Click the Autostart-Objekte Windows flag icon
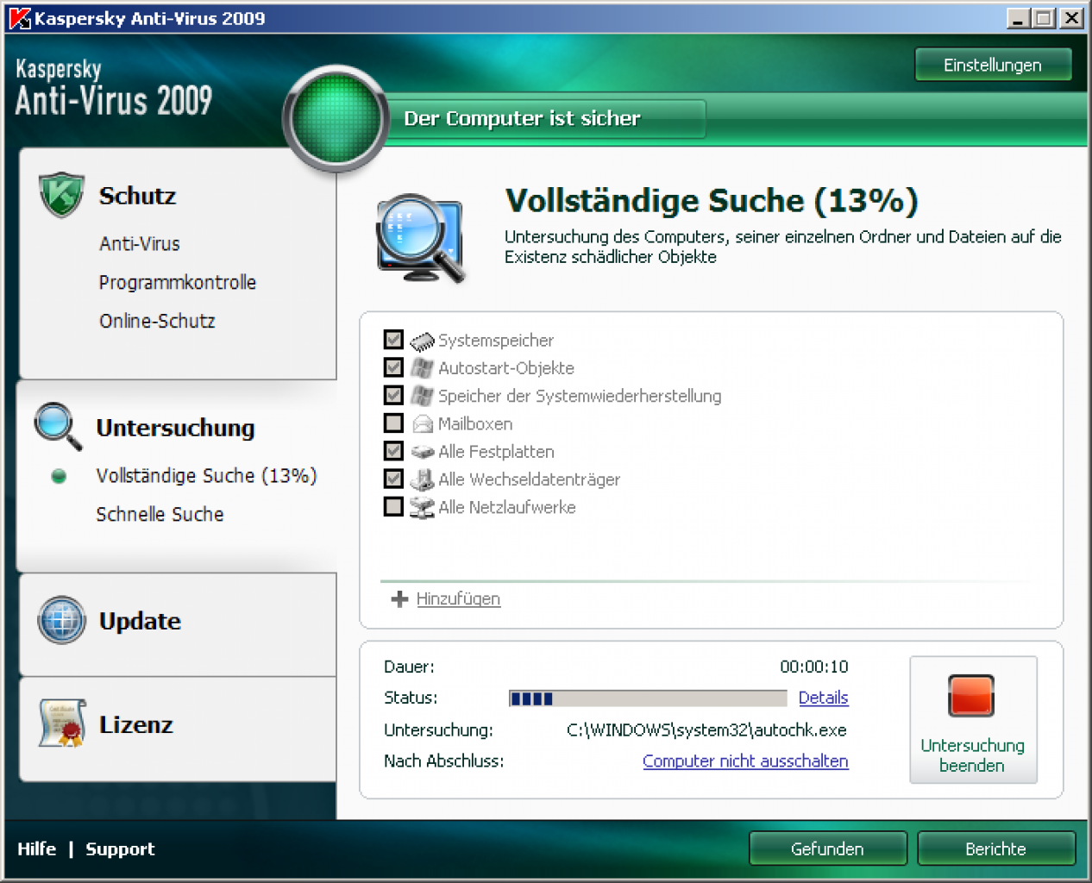The height and width of the screenshot is (883, 1092). pos(422,368)
